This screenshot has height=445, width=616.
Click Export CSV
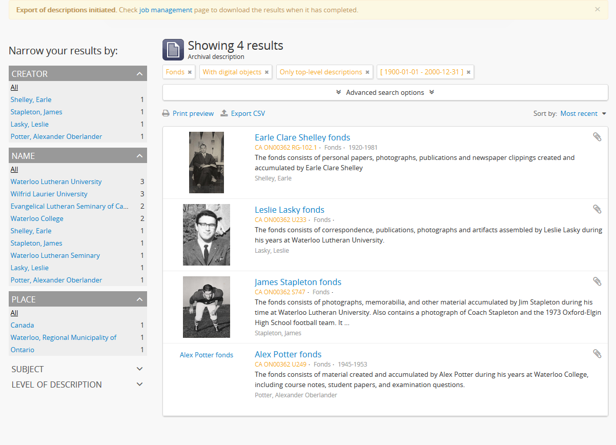pyautogui.click(x=243, y=113)
